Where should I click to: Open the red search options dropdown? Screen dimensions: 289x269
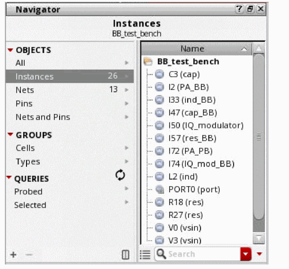(x=245, y=254)
